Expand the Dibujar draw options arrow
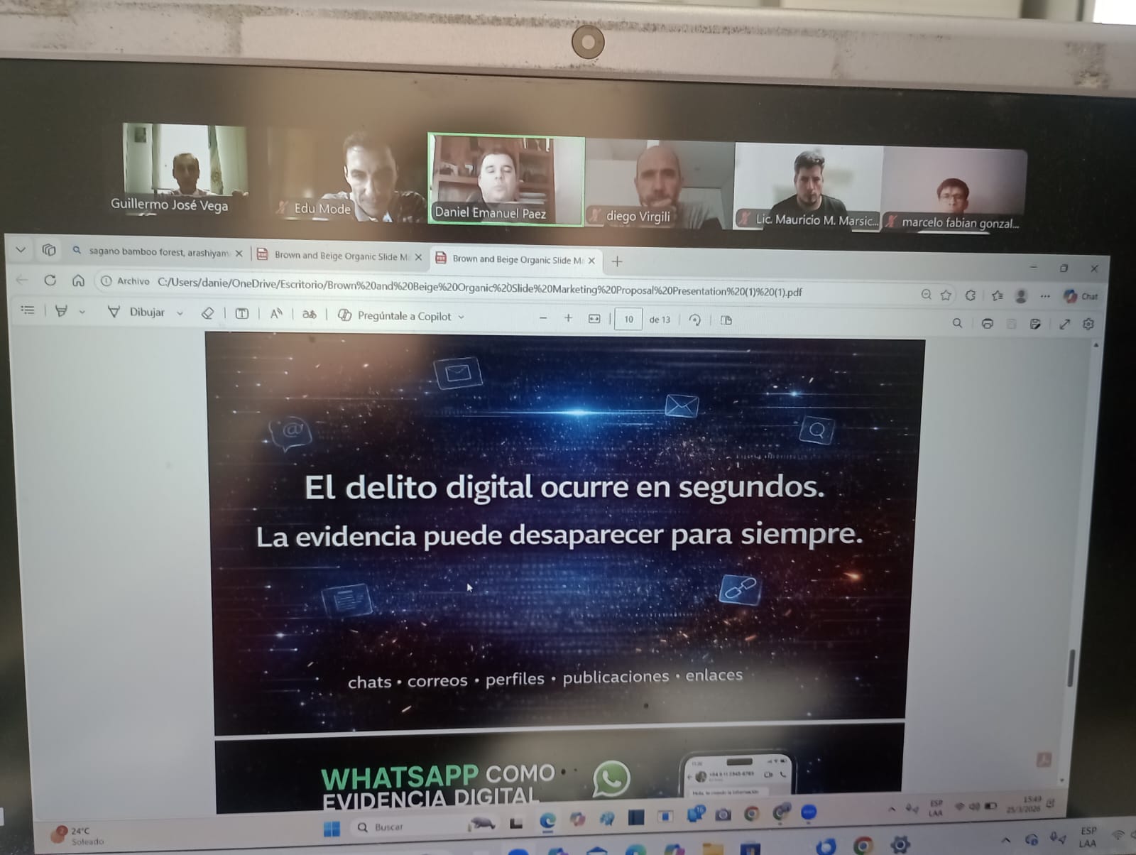 tap(180, 313)
